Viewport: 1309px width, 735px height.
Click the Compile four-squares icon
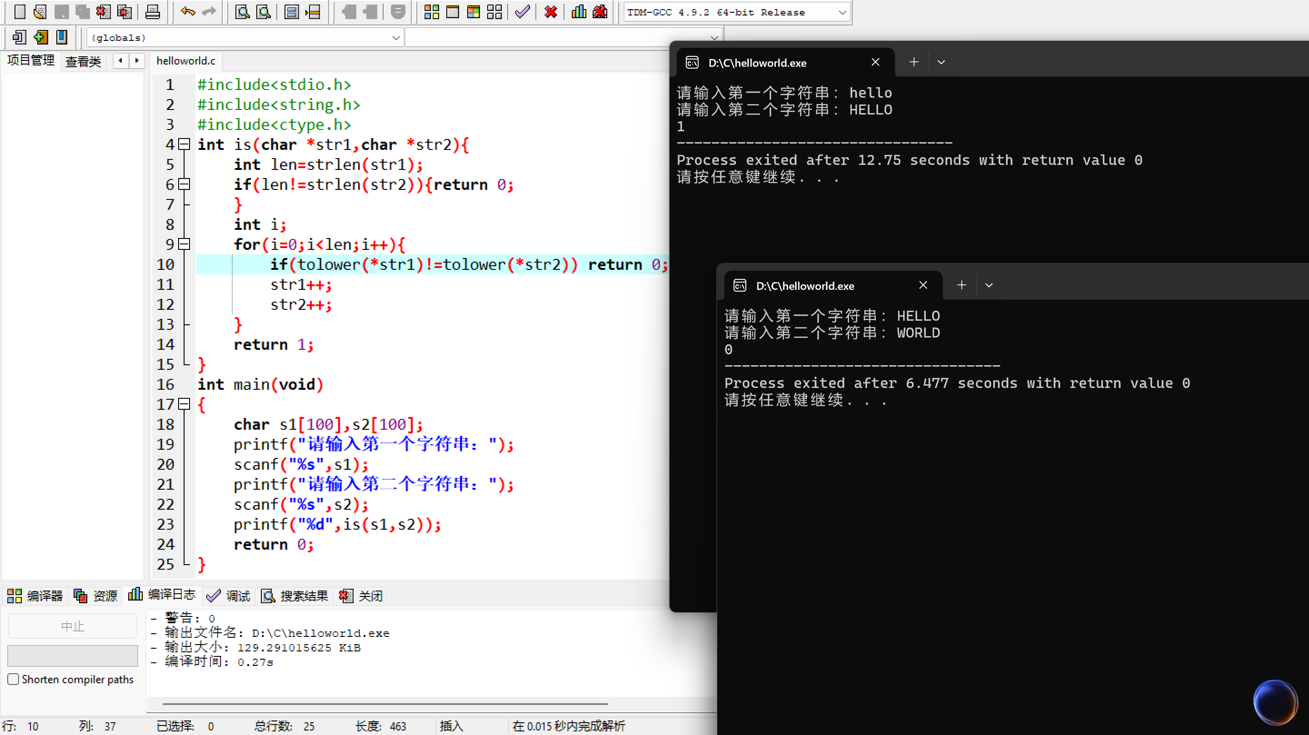click(x=431, y=11)
